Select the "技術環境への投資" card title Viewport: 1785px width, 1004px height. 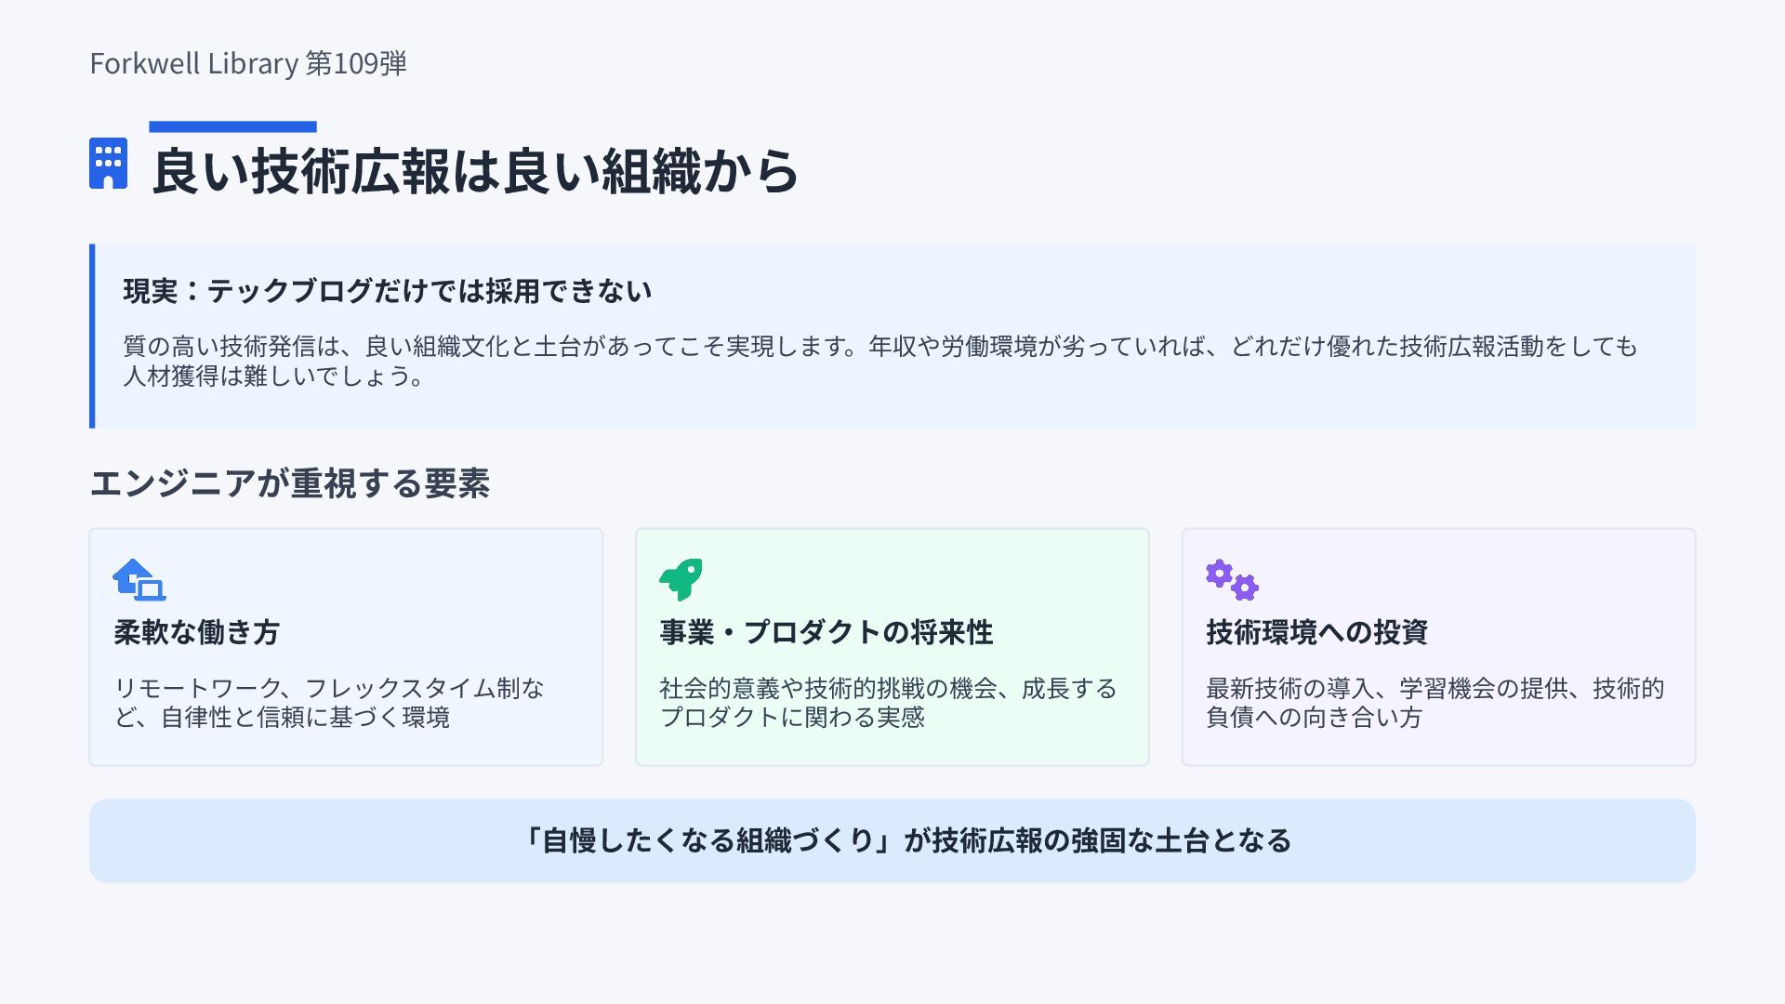point(1316,632)
